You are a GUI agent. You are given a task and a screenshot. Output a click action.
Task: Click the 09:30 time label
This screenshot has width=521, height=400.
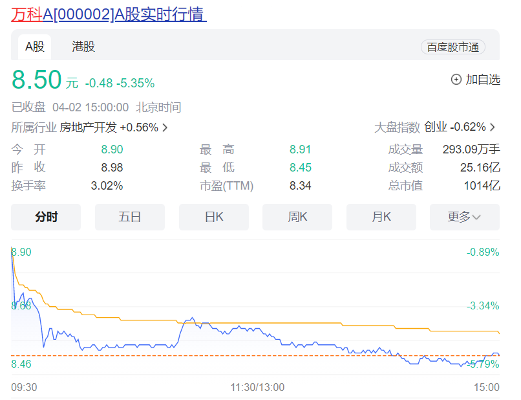point(24,387)
